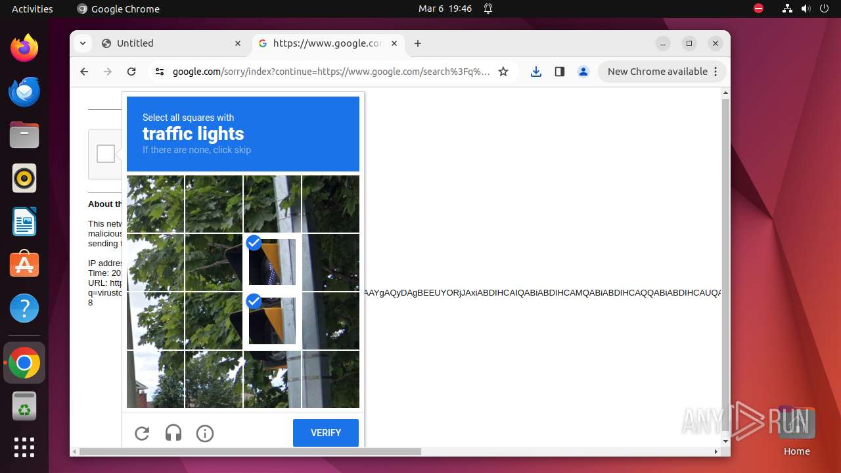This screenshot has width=841, height=473.
Task: Select the tile with traffic light bottom below checked tiles
Action: pos(272,379)
